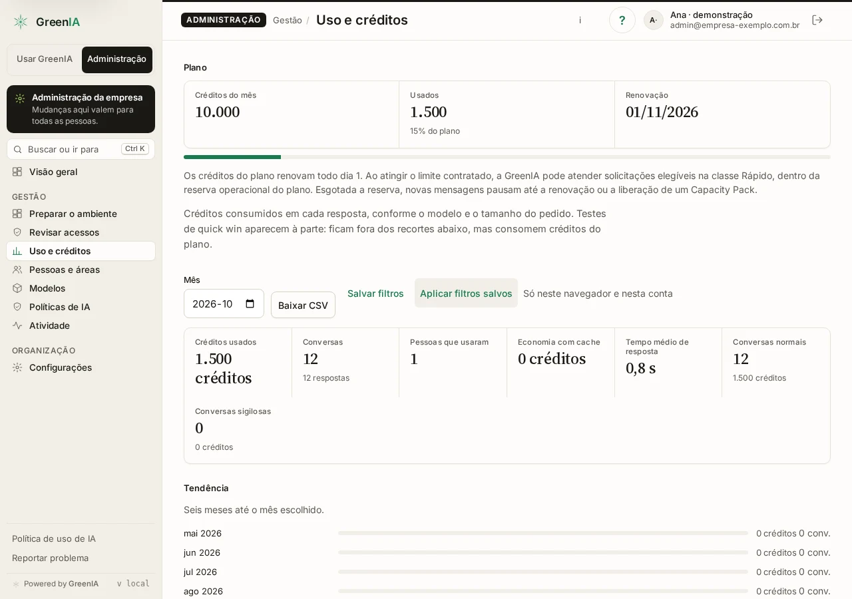This screenshot has width=852, height=599.
Task: Open Preparar o ambiente page
Action: pyautogui.click(x=81, y=214)
